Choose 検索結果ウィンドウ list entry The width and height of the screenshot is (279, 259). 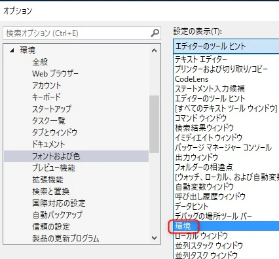tap(227, 128)
